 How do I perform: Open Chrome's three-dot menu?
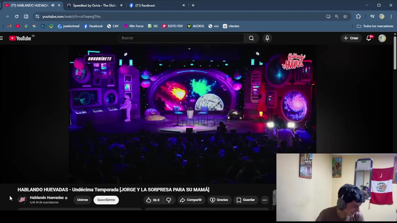click(x=391, y=16)
